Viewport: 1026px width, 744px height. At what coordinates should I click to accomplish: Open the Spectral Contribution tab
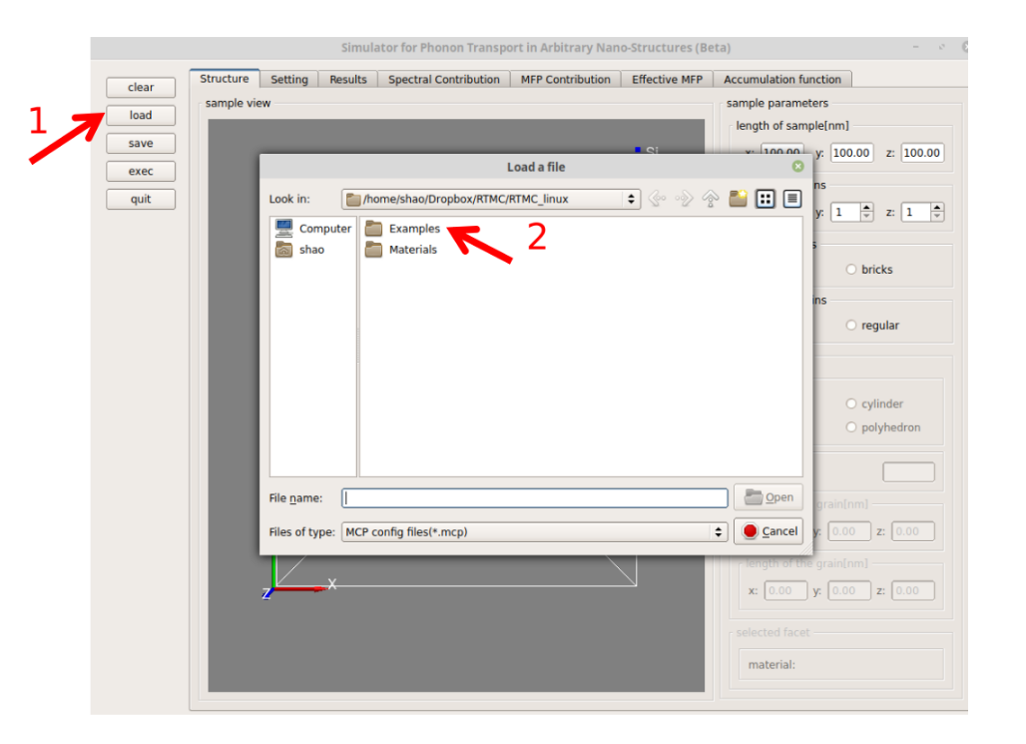444,79
